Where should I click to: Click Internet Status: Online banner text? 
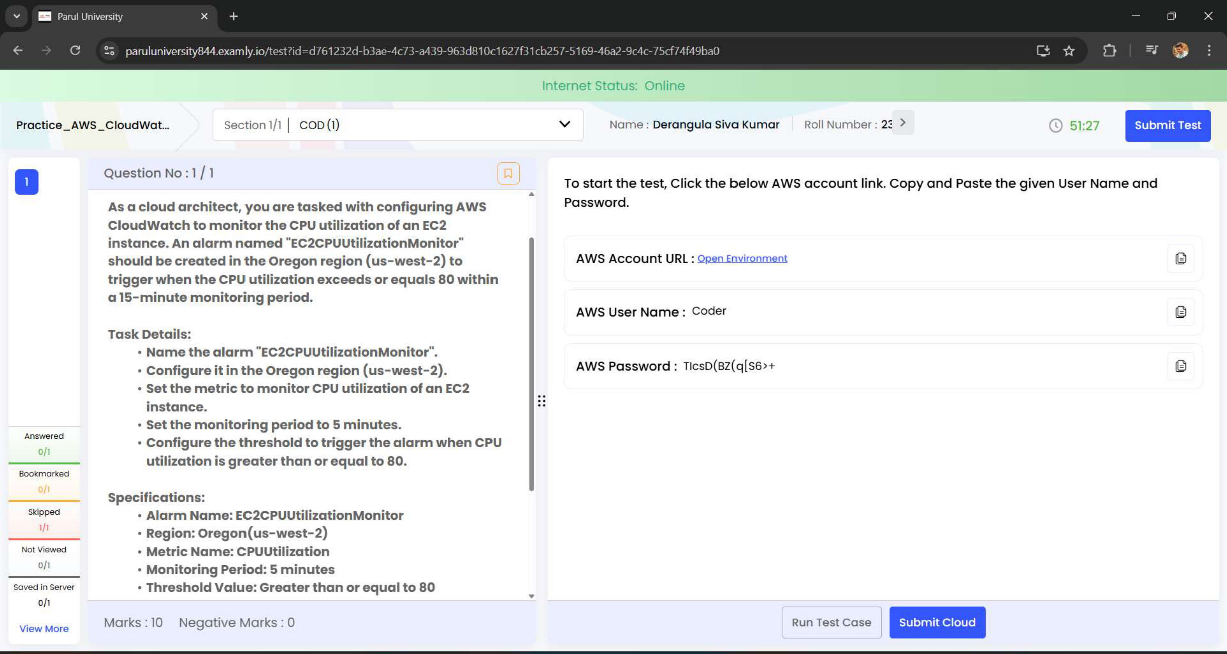click(x=613, y=86)
